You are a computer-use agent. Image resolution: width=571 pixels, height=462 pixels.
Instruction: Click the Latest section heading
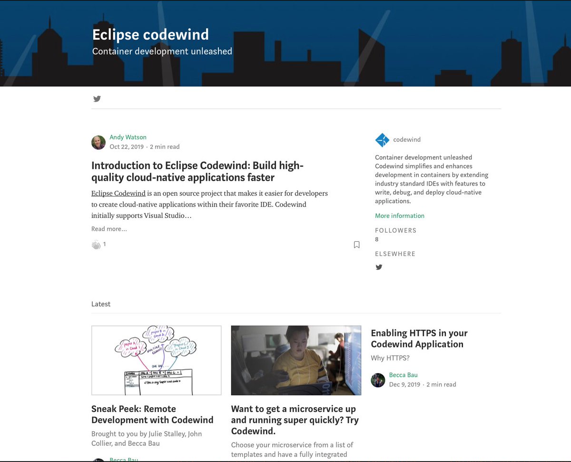[x=101, y=304]
